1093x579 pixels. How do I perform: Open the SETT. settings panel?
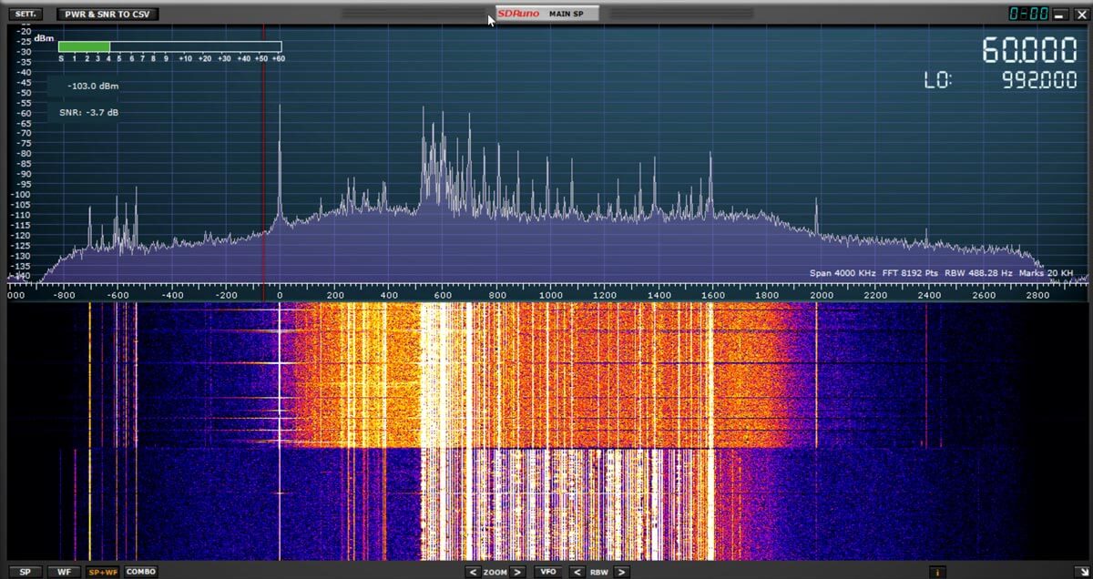coord(24,14)
